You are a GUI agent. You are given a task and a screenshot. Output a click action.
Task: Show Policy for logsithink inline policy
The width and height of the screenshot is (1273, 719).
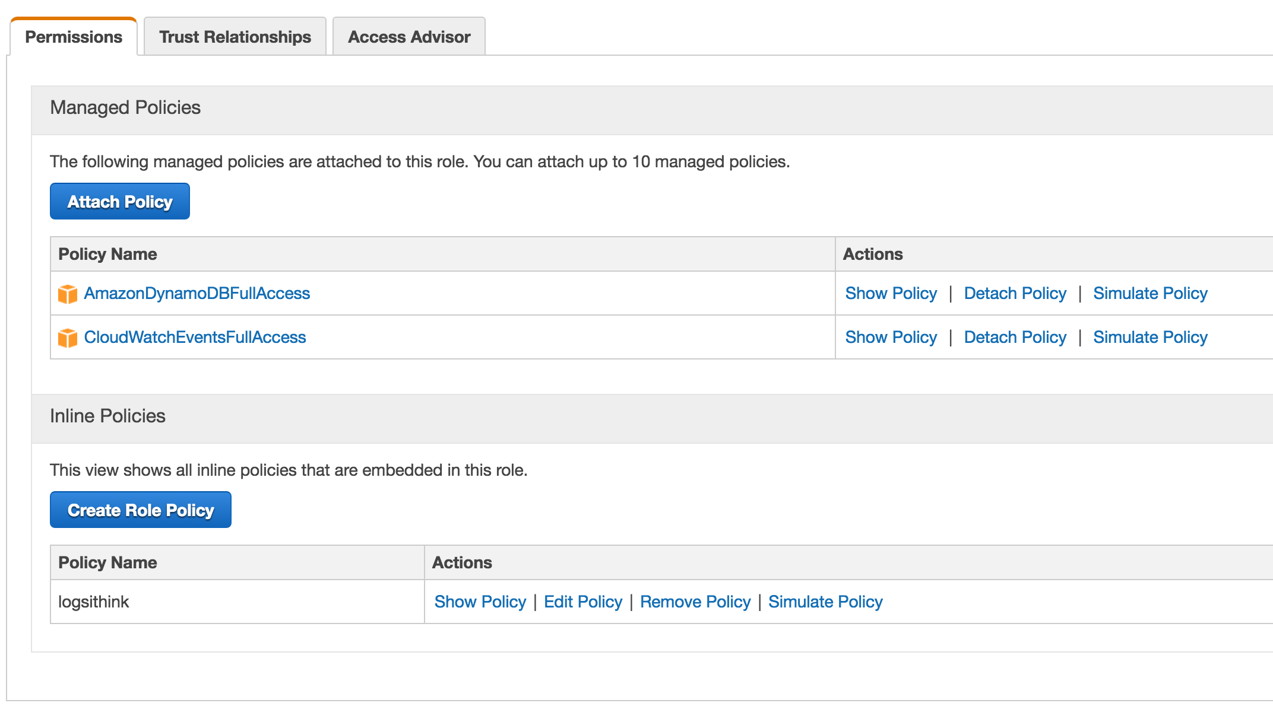click(x=480, y=602)
